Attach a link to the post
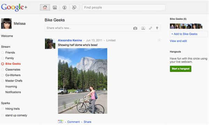Screen dimensions: 209x125 [x=150, y=28]
